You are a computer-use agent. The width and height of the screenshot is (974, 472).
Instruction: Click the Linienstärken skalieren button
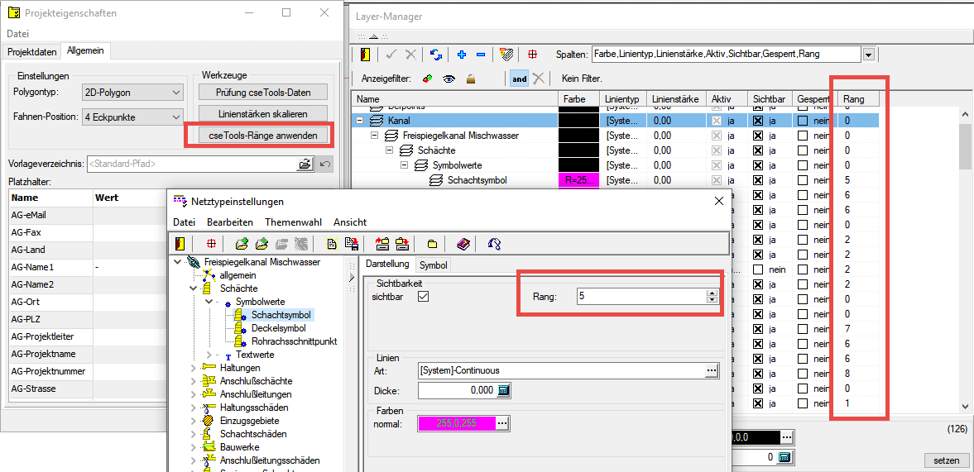[x=262, y=113]
